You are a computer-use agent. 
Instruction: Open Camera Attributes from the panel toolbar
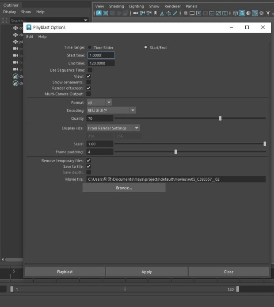tap(149, 13)
